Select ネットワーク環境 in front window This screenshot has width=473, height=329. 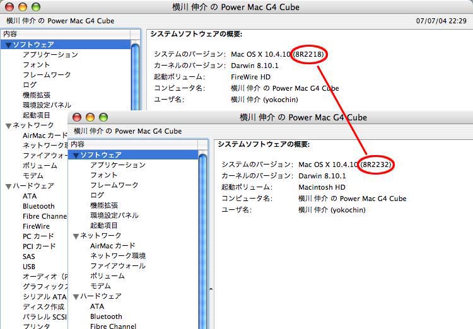[x=118, y=256]
